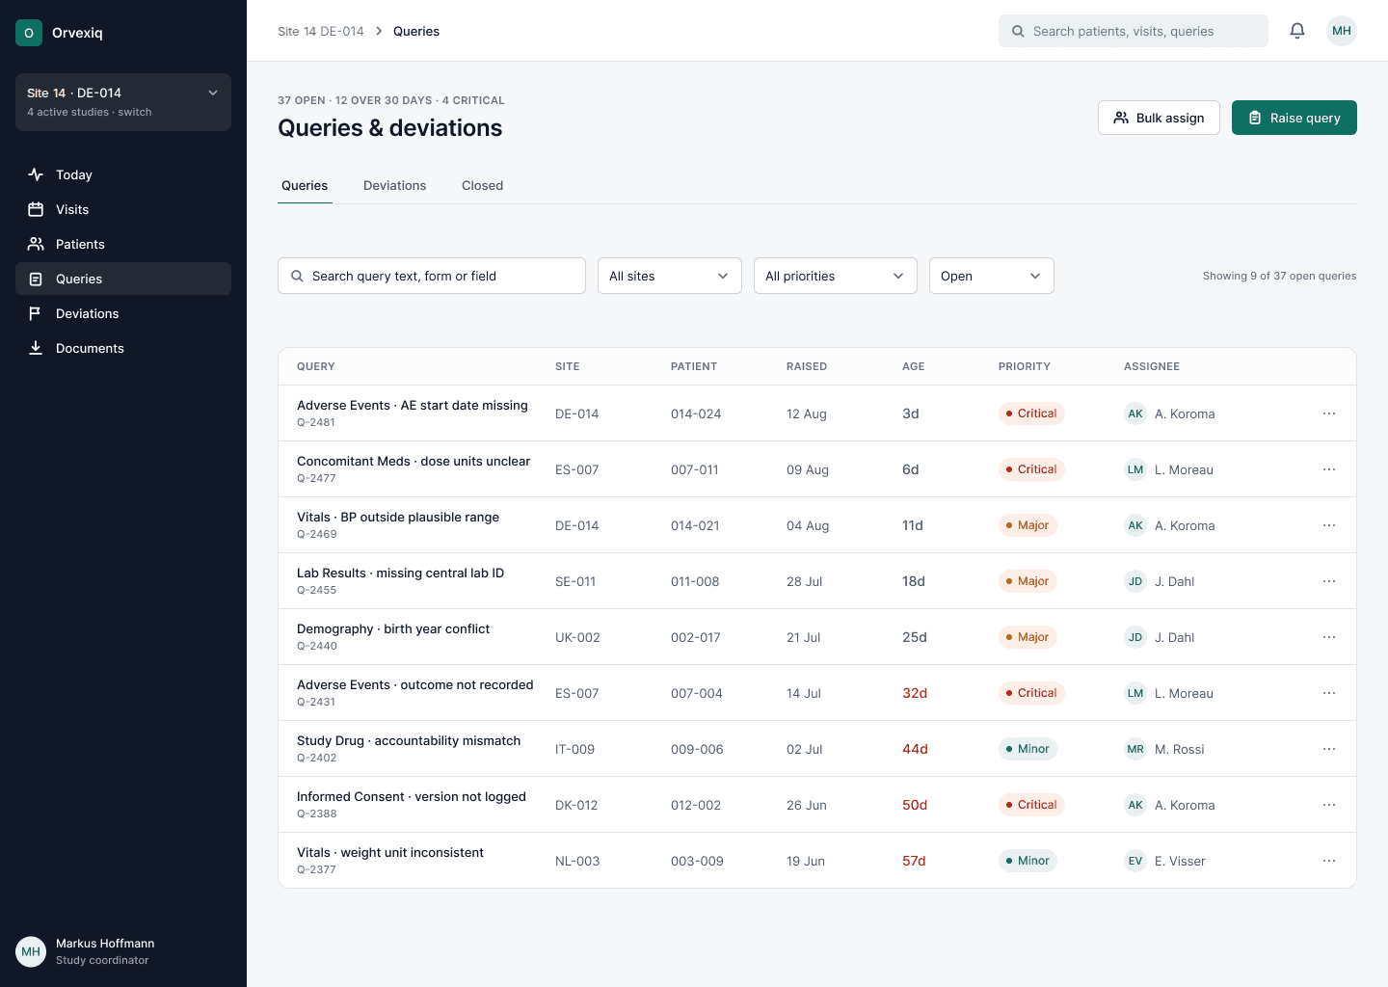This screenshot has height=987, width=1388.
Task: Go to Today in sidebar
Action: 123,174
